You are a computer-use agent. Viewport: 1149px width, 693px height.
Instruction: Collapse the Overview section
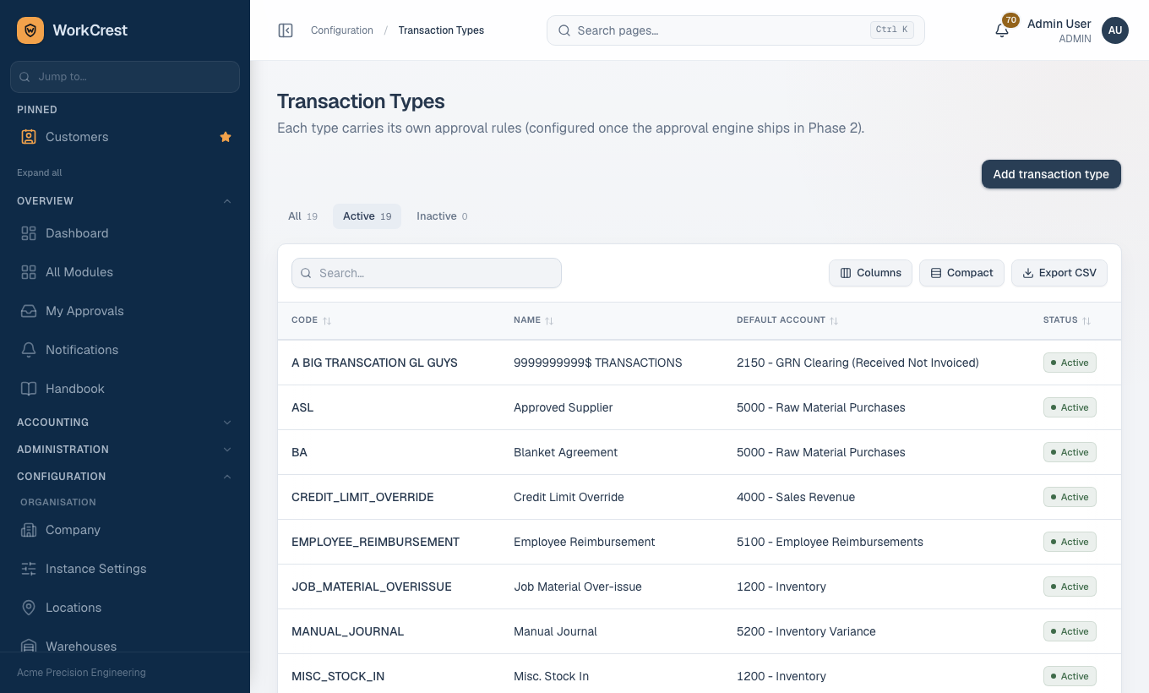tap(125, 201)
